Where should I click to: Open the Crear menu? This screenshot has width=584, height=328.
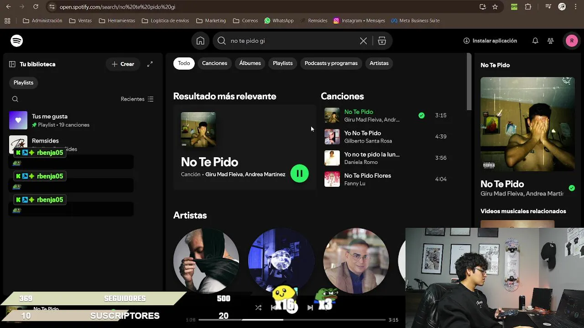(x=123, y=64)
